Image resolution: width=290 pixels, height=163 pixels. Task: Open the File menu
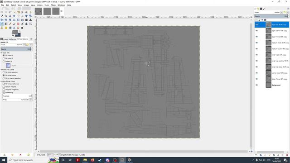(2, 5)
